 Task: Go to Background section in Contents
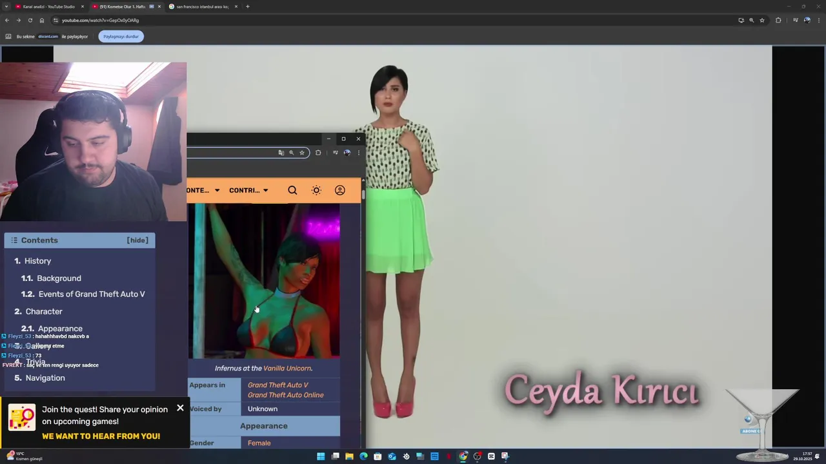click(x=59, y=278)
